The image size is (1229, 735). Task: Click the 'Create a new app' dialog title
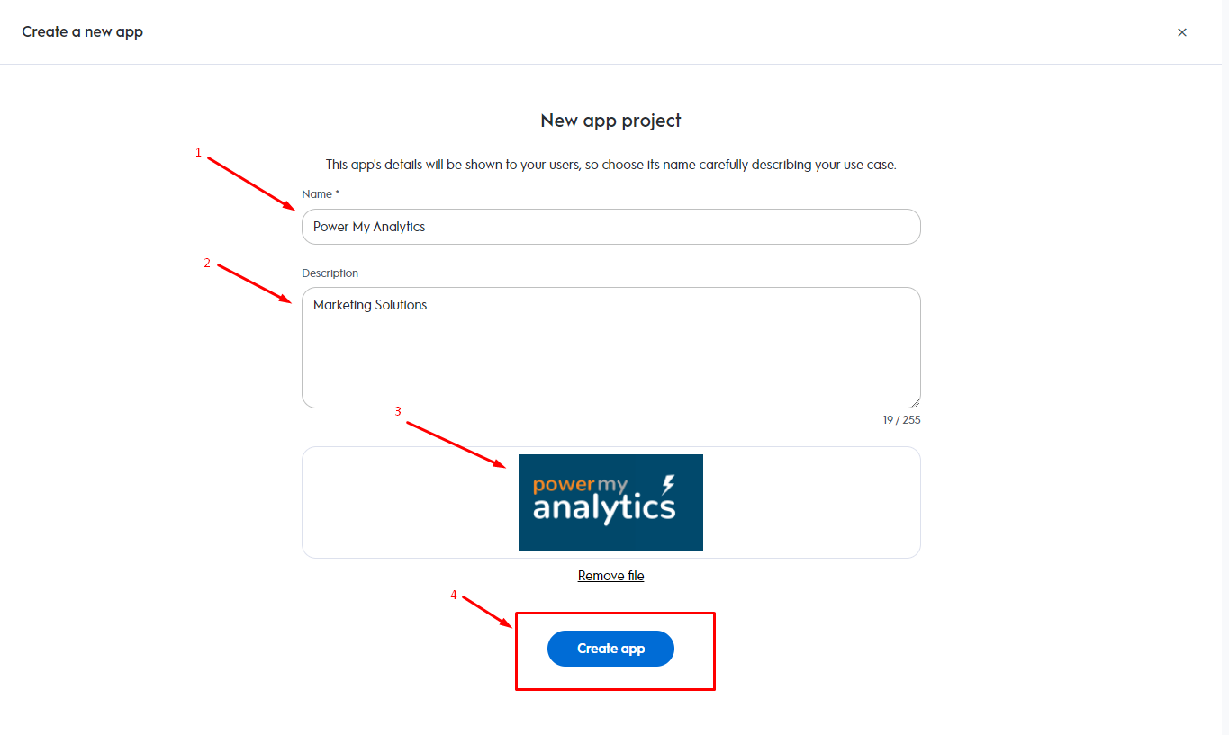tap(83, 32)
